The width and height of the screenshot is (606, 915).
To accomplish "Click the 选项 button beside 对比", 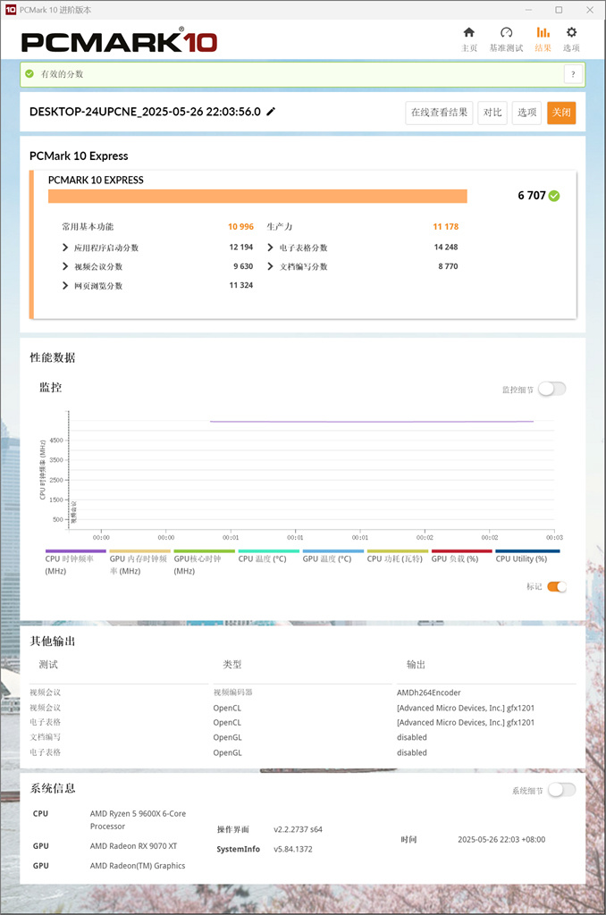I will [x=526, y=113].
